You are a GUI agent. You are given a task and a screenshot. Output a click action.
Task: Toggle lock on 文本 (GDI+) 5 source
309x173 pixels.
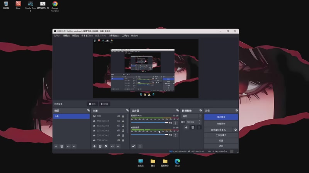pos(123,121)
